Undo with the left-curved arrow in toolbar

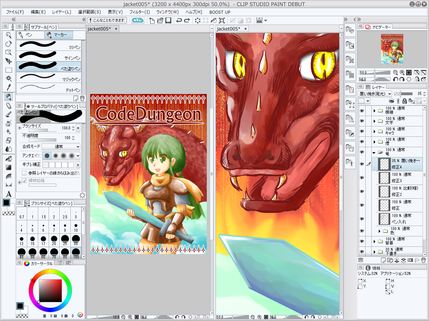pos(179,20)
